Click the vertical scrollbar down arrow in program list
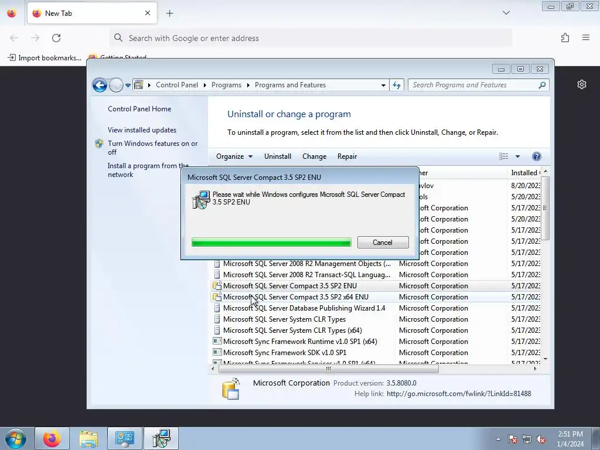600x450 pixels. pos(546,359)
